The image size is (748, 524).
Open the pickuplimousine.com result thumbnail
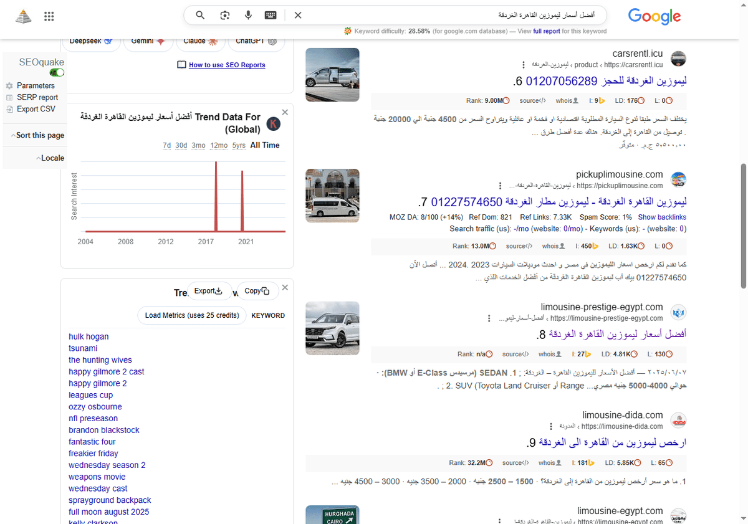tap(332, 195)
